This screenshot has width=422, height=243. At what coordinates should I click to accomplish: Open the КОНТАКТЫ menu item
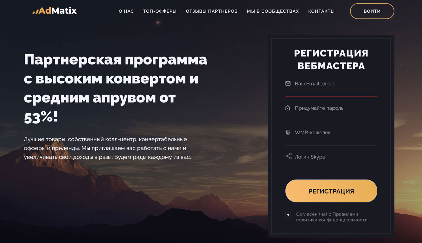tap(321, 11)
